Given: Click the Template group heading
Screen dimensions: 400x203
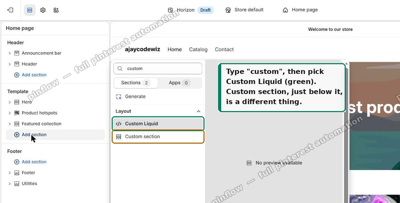Looking at the screenshot, I should [18, 92].
